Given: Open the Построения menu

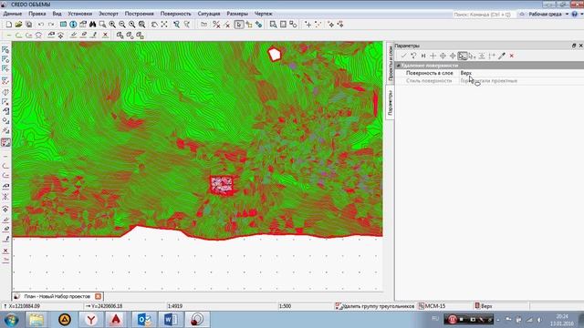Looking at the screenshot, I should point(140,14).
